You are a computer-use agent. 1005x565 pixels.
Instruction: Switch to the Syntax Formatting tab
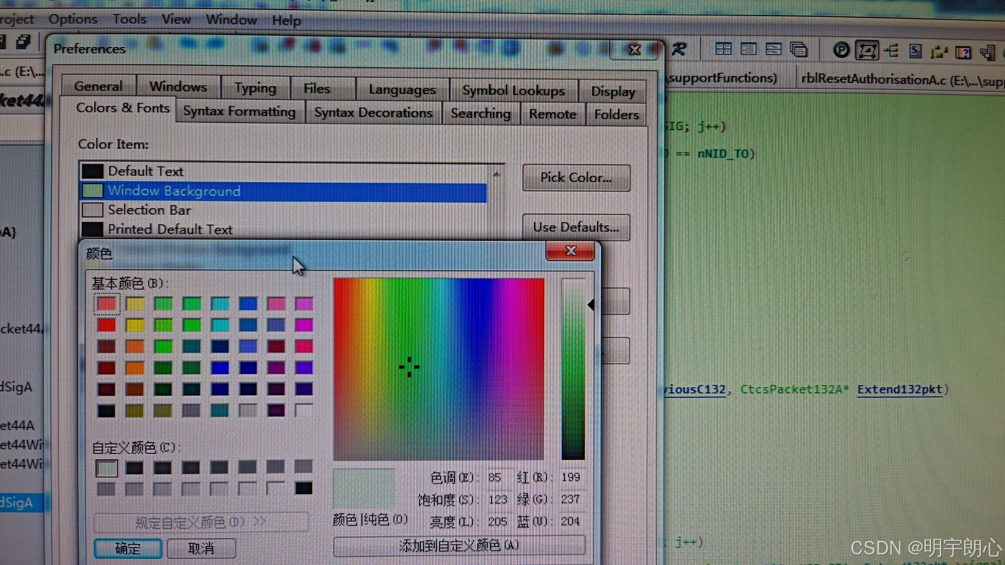click(x=239, y=111)
